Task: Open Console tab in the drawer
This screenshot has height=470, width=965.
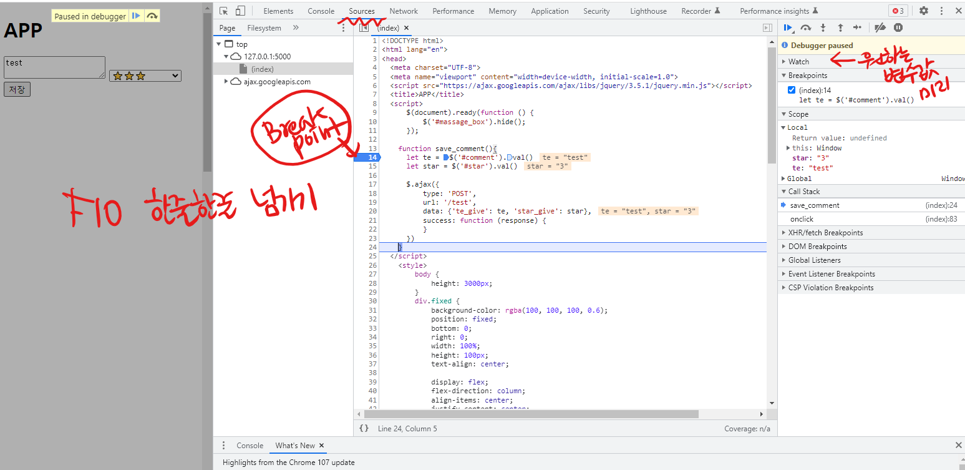Action: tap(250, 445)
